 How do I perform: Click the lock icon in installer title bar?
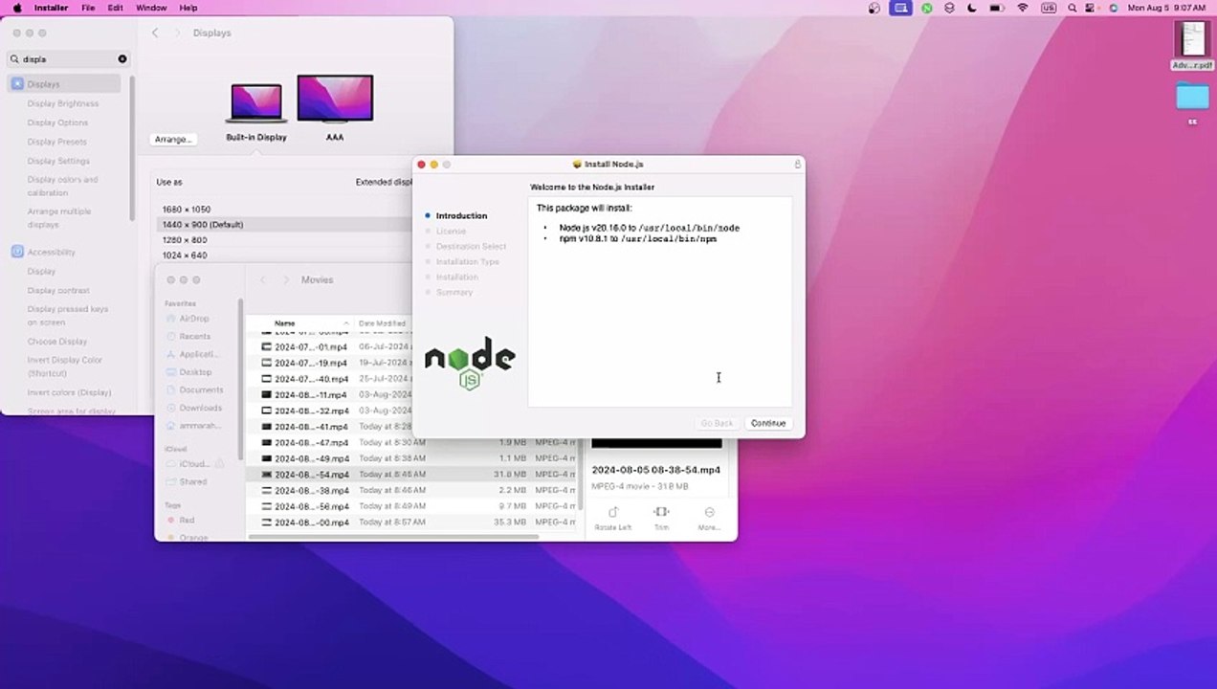click(797, 165)
